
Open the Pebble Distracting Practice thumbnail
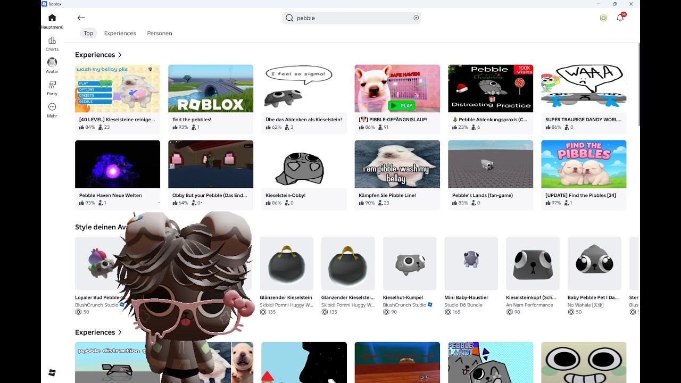(491, 88)
